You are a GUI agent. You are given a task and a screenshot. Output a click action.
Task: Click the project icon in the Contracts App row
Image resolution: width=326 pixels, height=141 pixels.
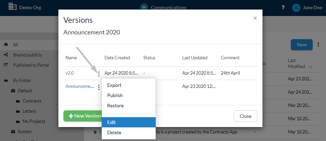coord(95,132)
